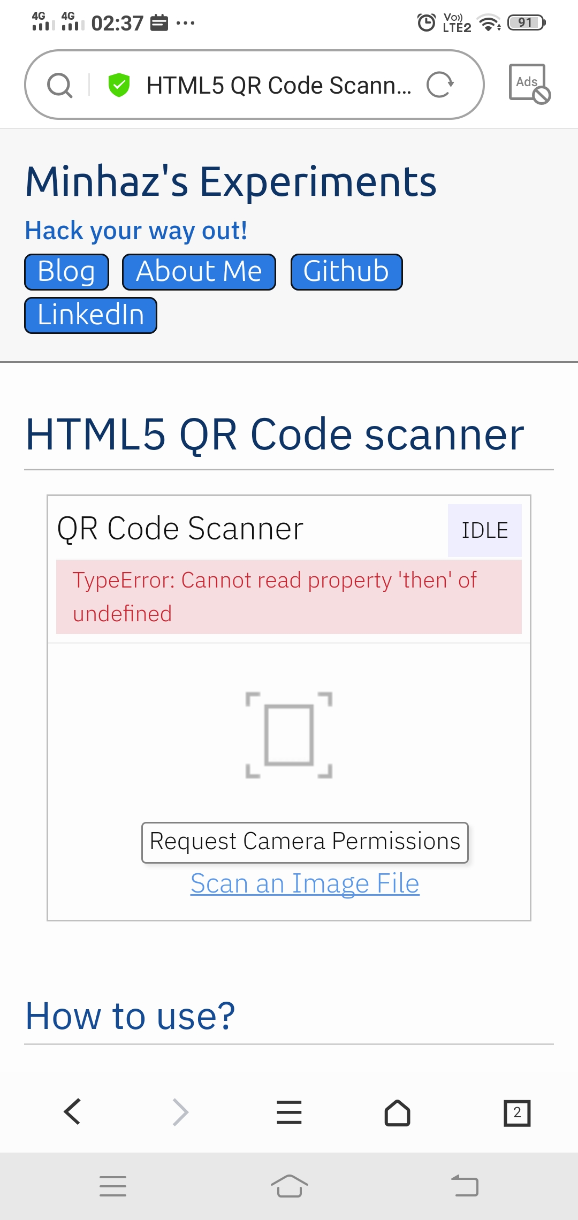Open the tab switcher showing 2 tabs
Viewport: 578px width, 1220px height.
(516, 1112)
